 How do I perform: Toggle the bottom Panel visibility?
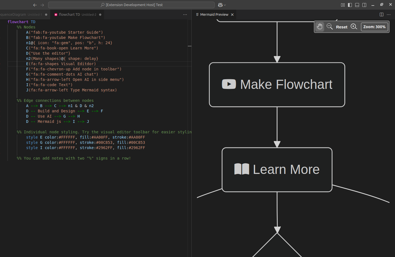pos(357,5)
